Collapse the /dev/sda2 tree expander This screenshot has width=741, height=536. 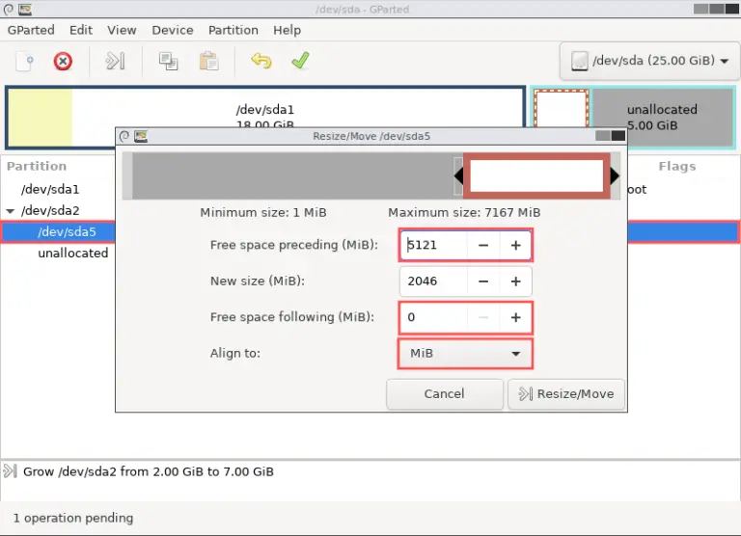click(x=10, y=211)
